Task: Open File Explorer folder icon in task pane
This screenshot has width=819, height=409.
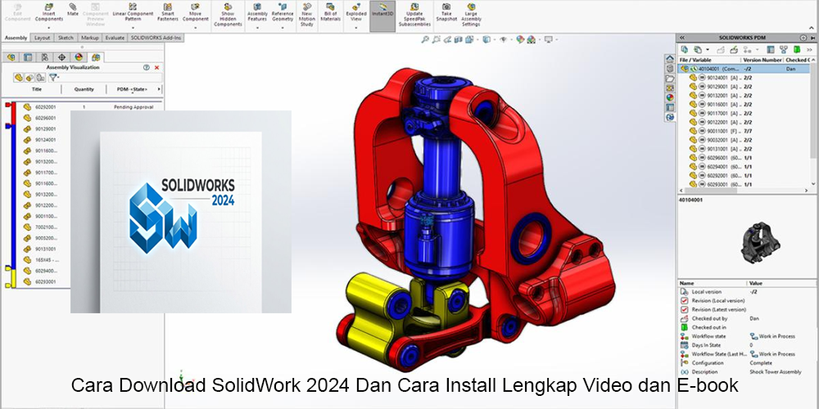Action: [670, 78]
